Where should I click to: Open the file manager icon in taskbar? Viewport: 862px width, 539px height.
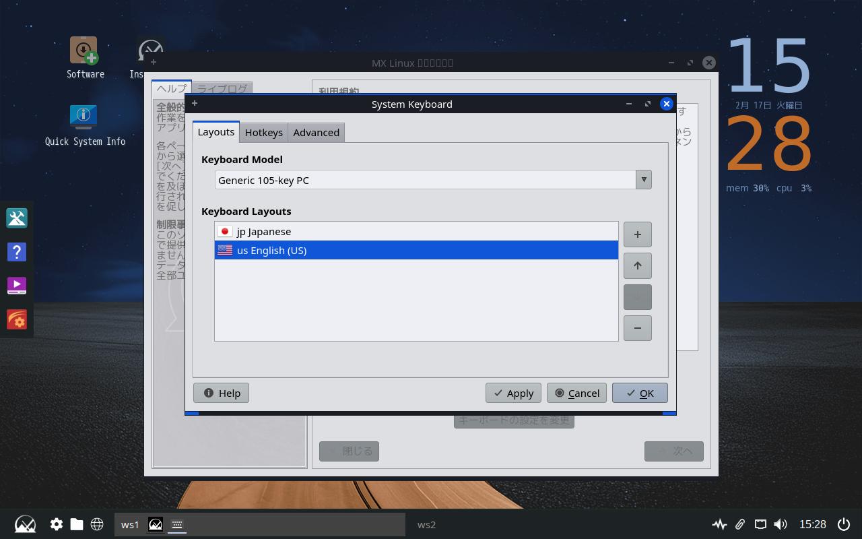(77, 524)
